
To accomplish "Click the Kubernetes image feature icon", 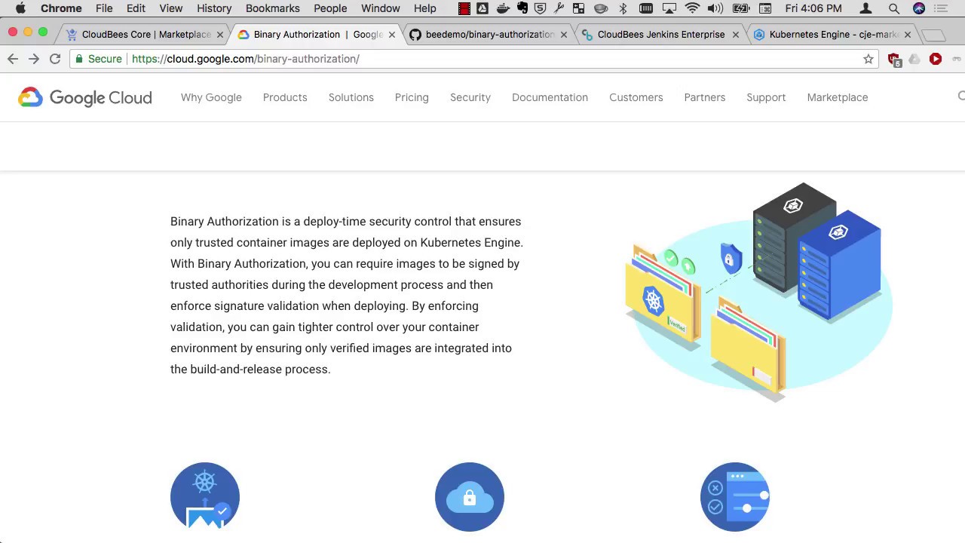I will [x=205, y=497].
